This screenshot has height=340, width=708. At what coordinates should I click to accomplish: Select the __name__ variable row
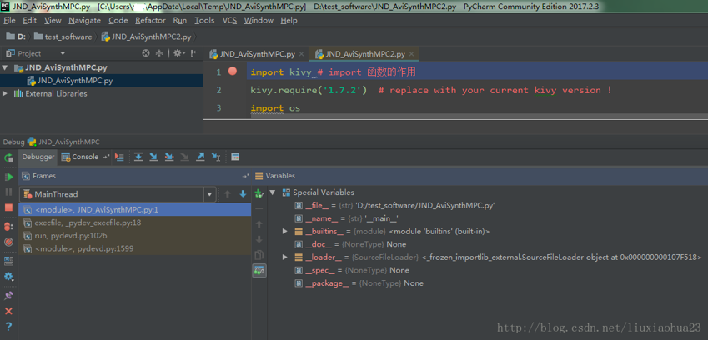click(x=346, y=218)
